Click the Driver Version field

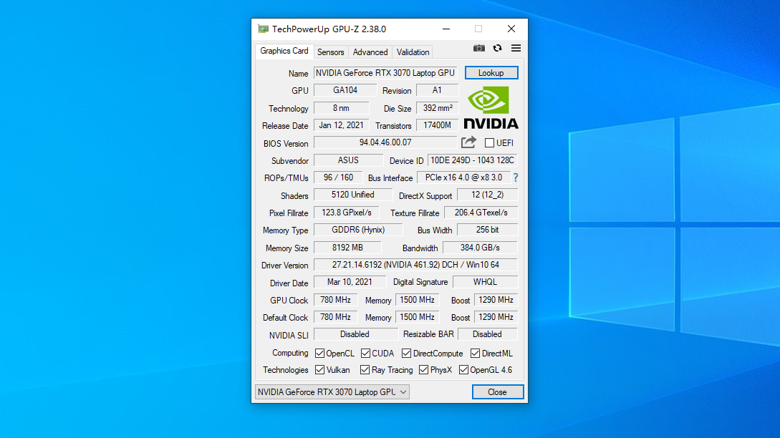point(415,265)
